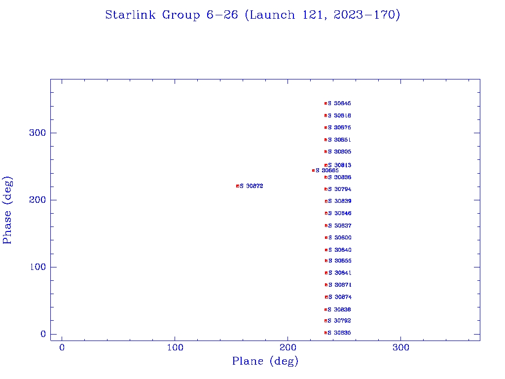Select the S 30874 satellite label

(x=340, y=297)
